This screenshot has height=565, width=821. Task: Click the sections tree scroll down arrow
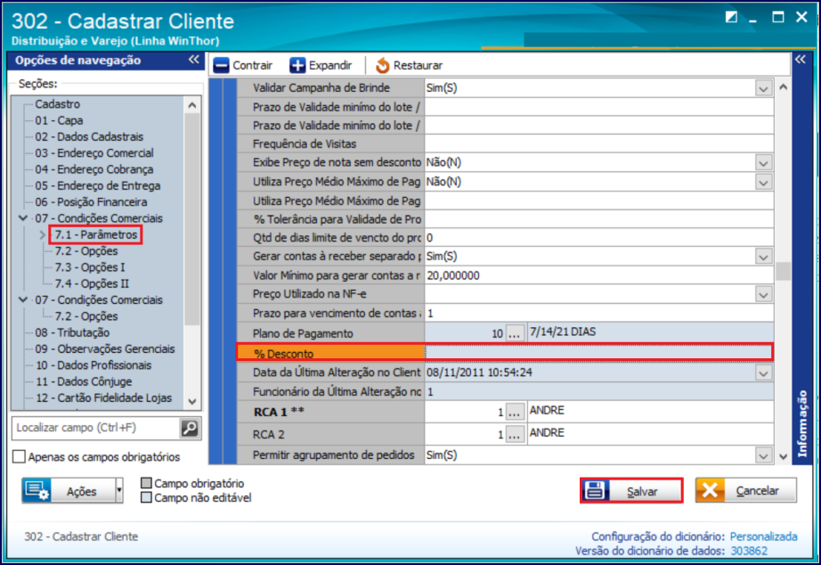tap(192, 402)
